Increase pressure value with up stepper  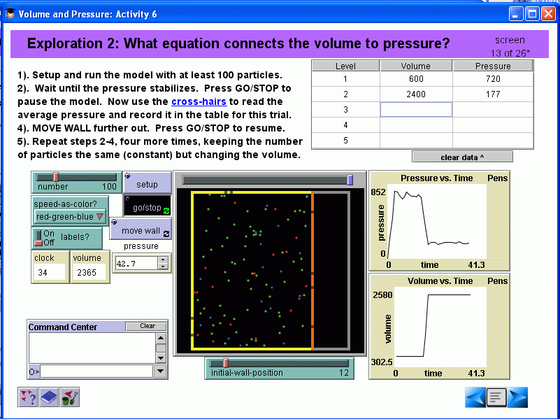[163, 260]
